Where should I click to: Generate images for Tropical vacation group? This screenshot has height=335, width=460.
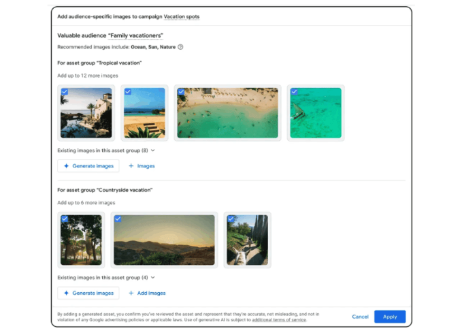tap(88, 166)
